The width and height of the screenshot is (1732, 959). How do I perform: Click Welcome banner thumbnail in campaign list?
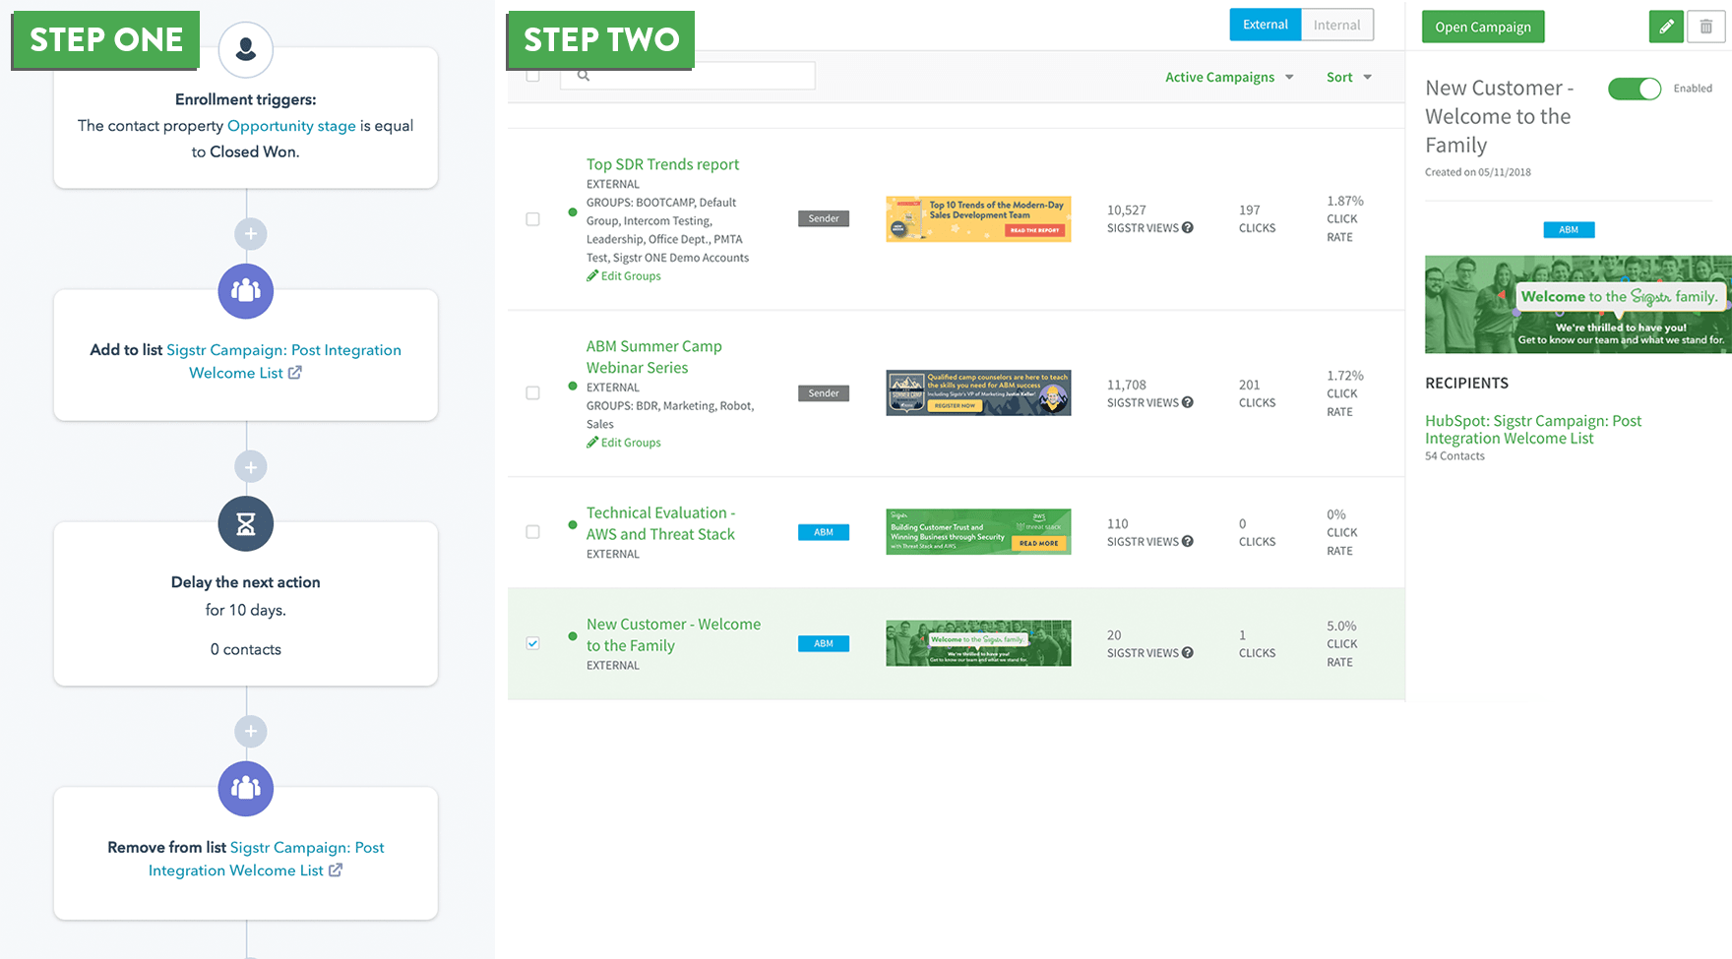[x=978, y=642]
